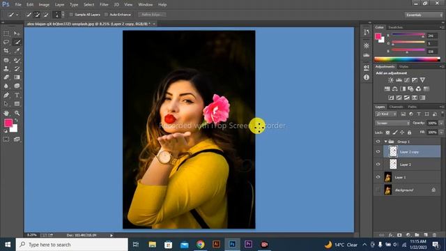446x251 pixels.
Task: Create a new group from Layers footer
Action: 417,235
